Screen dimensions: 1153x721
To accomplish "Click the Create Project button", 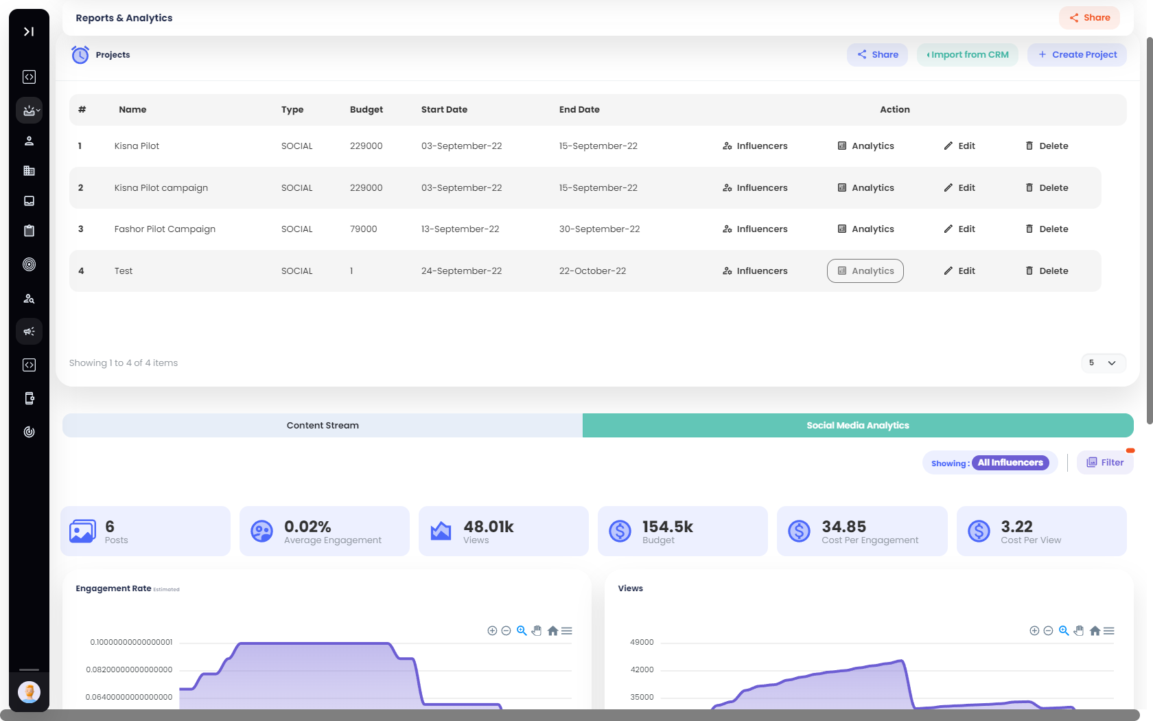I will click(x=1077, y=55).
